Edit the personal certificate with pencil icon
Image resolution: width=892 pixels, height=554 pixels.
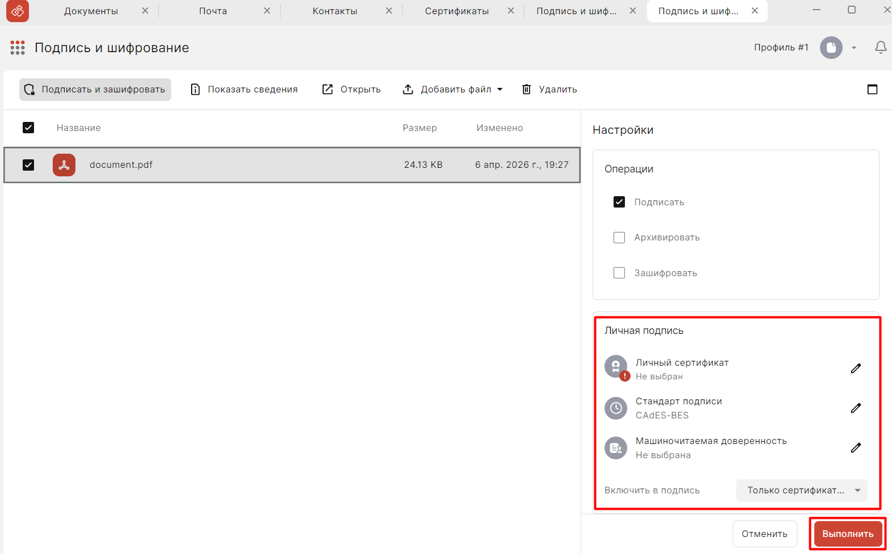856,369
